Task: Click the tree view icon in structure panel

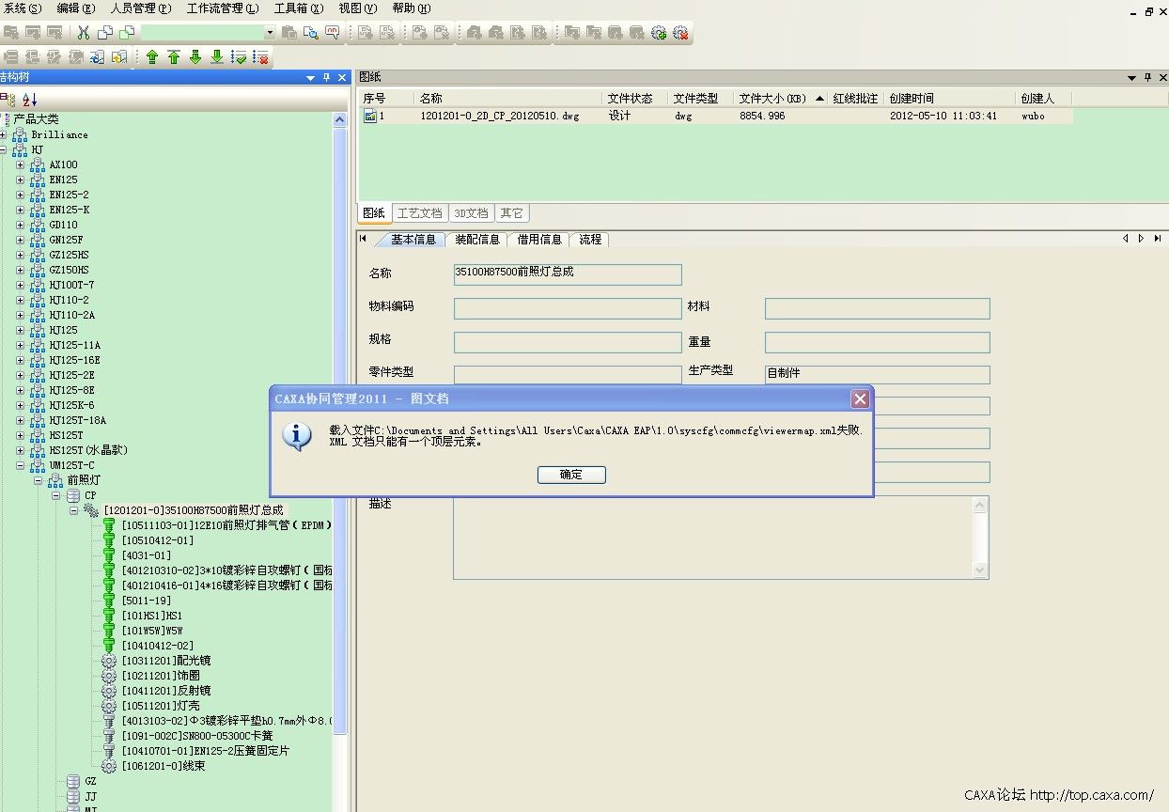Action: pos(8,99)
